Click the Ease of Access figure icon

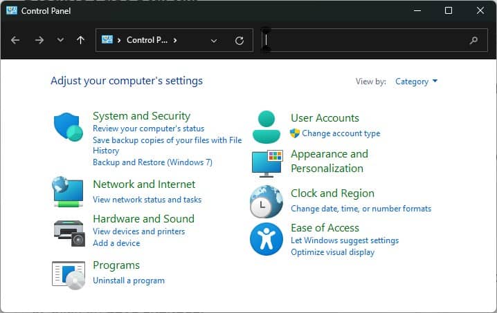pyautogui.click(x=266, y=239)
